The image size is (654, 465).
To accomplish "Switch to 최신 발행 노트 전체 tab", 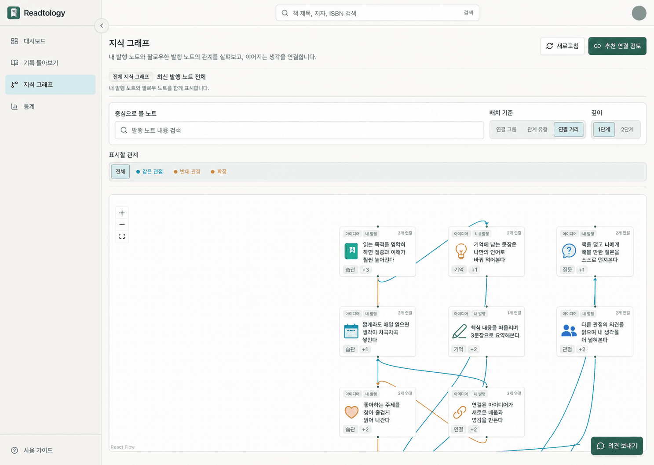I will (181, 76).
